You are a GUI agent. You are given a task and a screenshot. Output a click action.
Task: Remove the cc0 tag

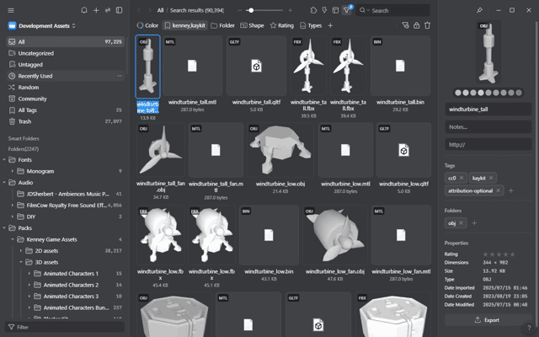(x=462, y=178)
